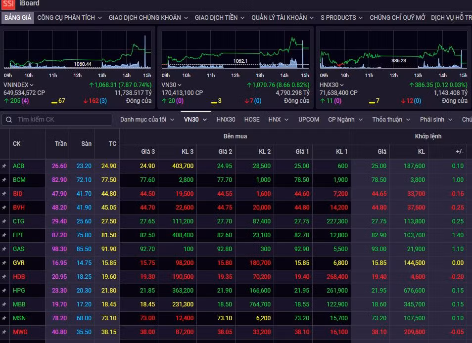Open the HNX30 chart index dropdown
This screenshot has height=343, width=472.
331,85
